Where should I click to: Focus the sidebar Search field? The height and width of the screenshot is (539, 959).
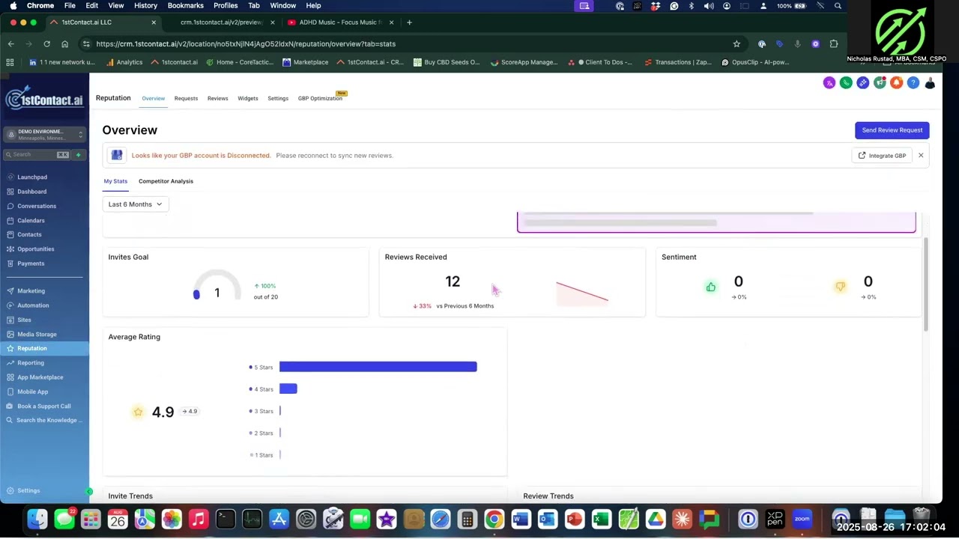[37, 155]
